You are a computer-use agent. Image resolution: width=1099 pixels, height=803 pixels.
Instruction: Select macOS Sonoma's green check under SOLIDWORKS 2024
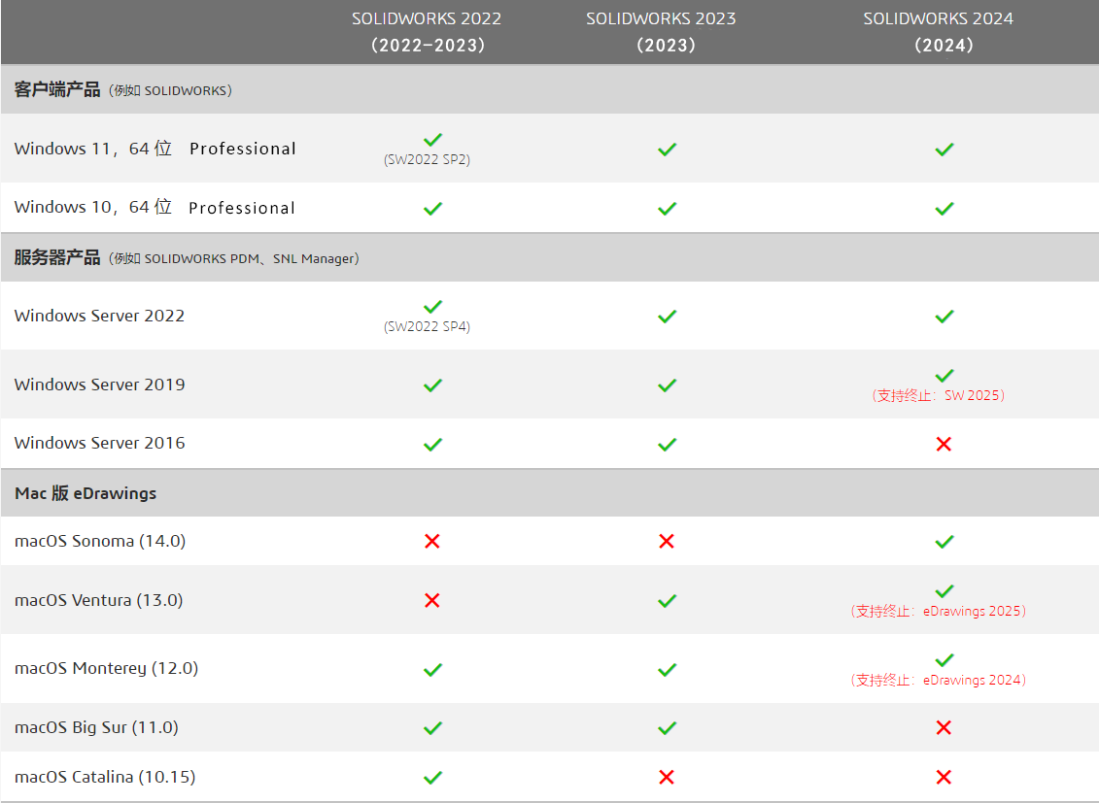[x=944, y=541]
